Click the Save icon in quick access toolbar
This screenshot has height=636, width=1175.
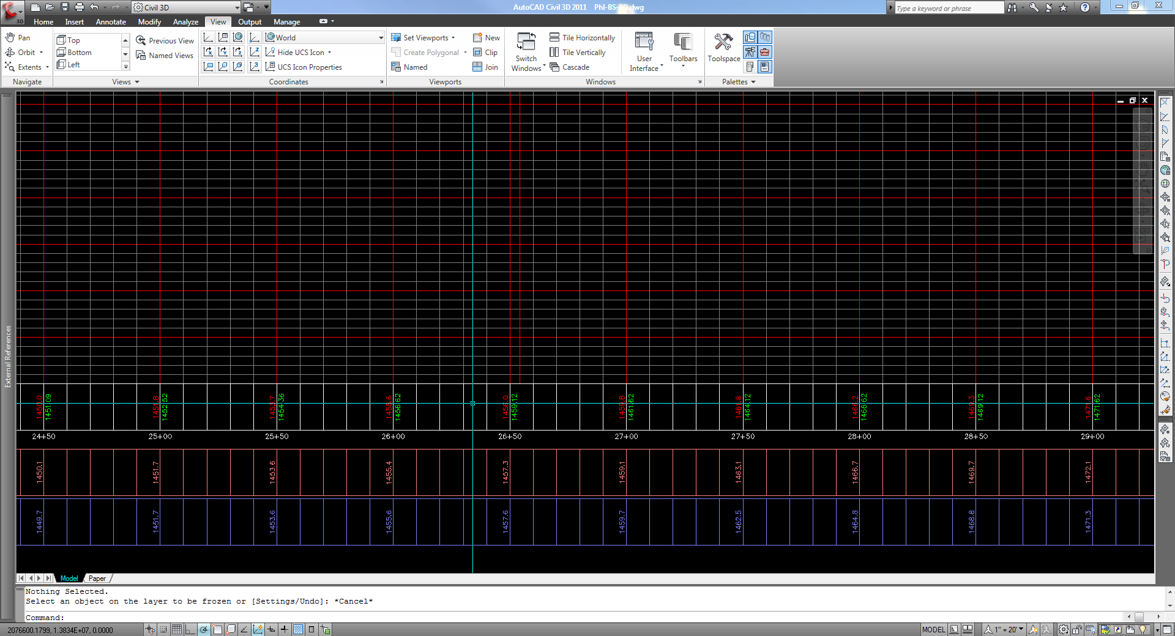65,7
